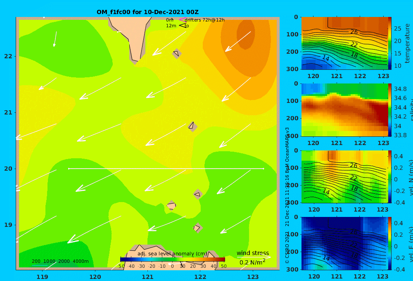413x281 pixels.
Task: Click the 300 depth tick of the temperature panel
Action: [292, 69]
